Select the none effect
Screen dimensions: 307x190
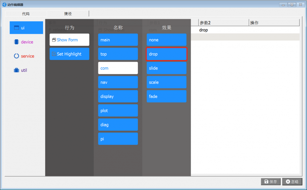coord(166,40)
